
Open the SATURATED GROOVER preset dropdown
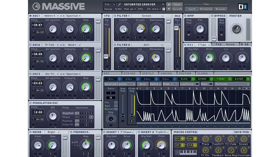(x=144, y=4)
